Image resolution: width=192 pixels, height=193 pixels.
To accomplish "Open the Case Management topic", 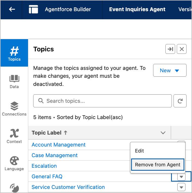I will click(x=55, y=155).
